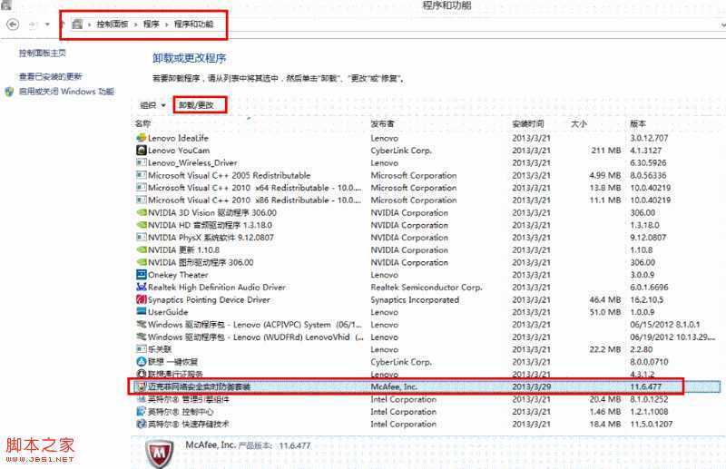Click version 16.2.10.5
726x469 pixels.
pos(647,299)
